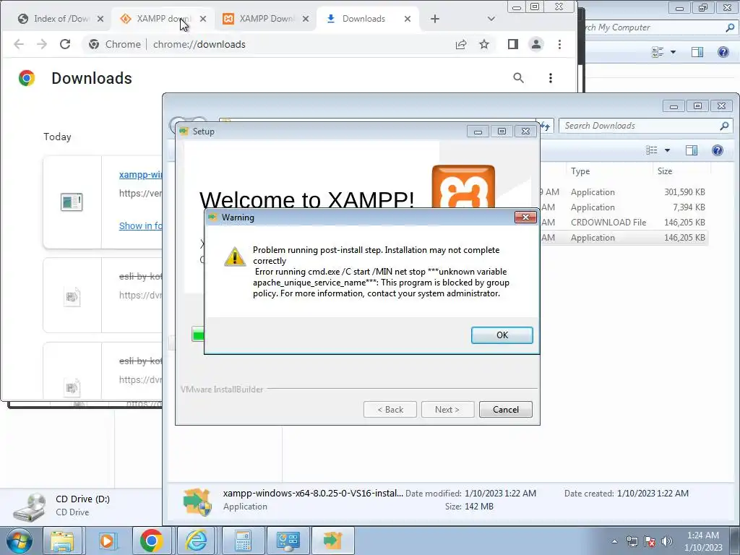740x555 pixels.
Task: Click the Action Center flag tray icon
Action: tap(650, 541)
